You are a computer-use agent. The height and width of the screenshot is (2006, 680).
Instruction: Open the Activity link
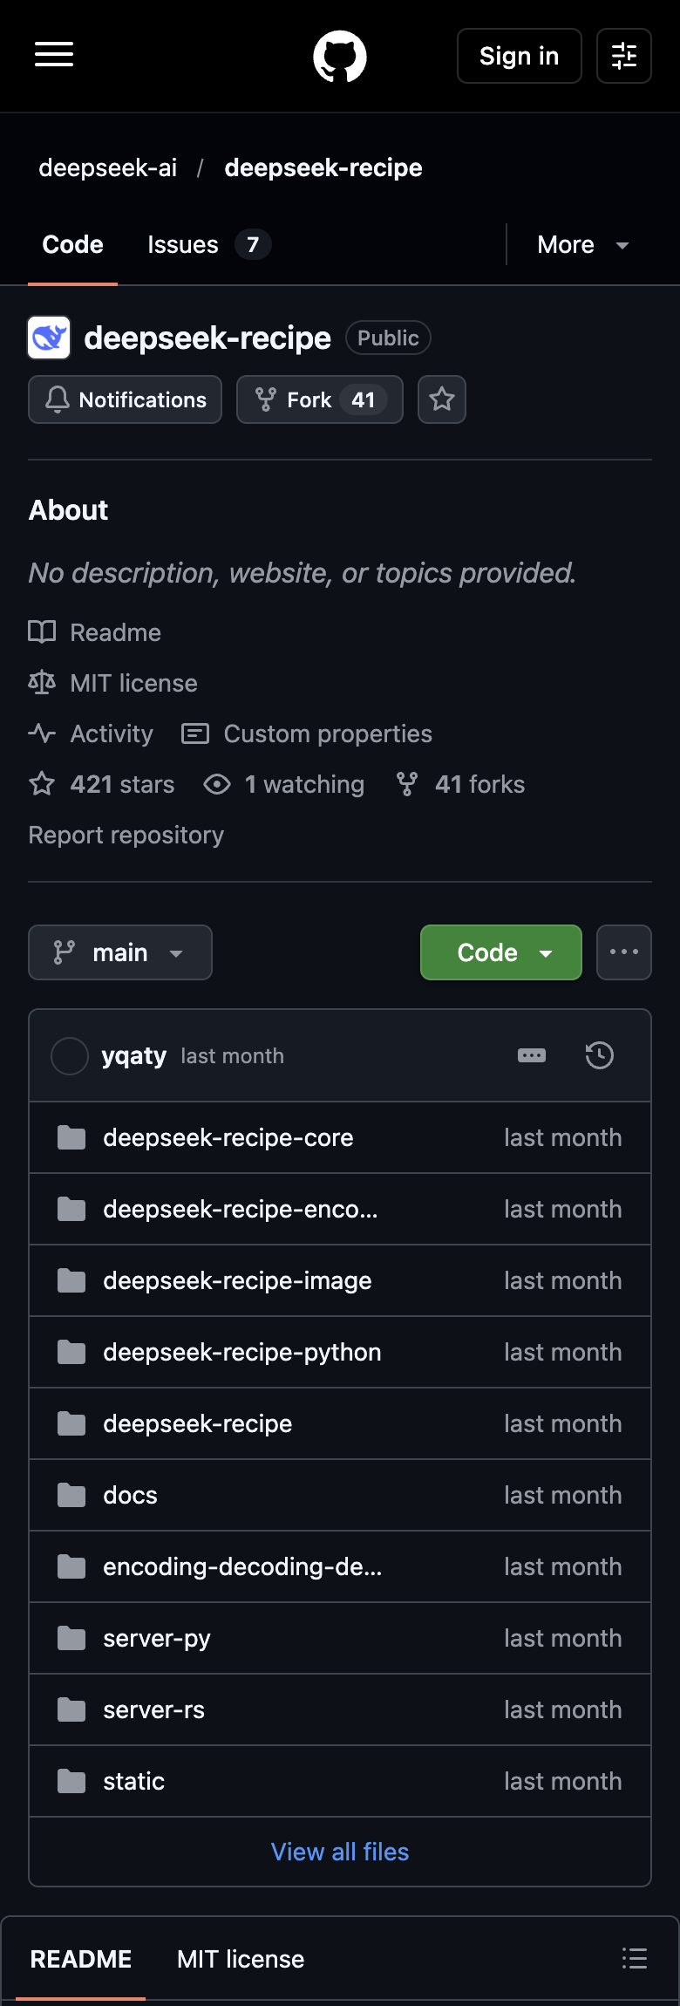click(91, 733)
